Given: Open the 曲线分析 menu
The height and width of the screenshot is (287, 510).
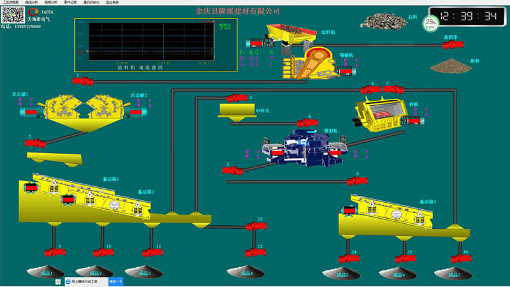Looking at the screenshot, I should click(x=32, y=3).
